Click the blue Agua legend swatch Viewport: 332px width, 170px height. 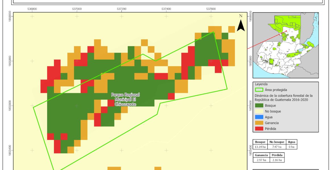point(259,117)
